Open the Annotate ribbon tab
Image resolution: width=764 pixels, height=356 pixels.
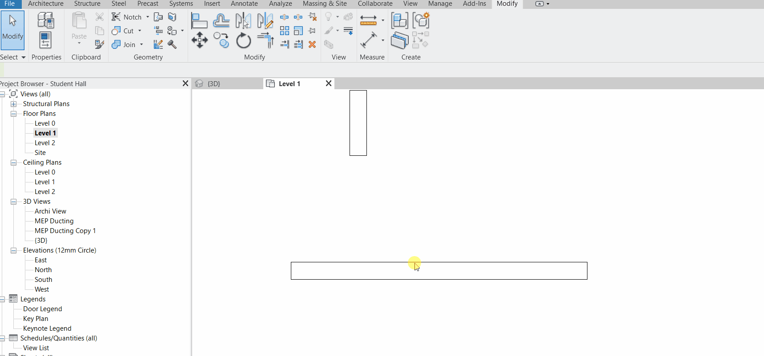pyautogui.click(x=244, y=4)
